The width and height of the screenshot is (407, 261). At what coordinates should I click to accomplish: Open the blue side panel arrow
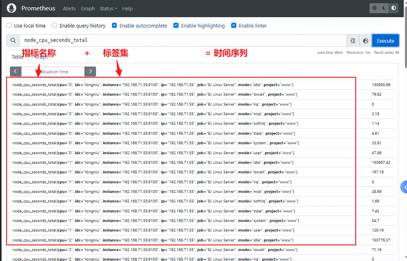[x=404, y=187]
